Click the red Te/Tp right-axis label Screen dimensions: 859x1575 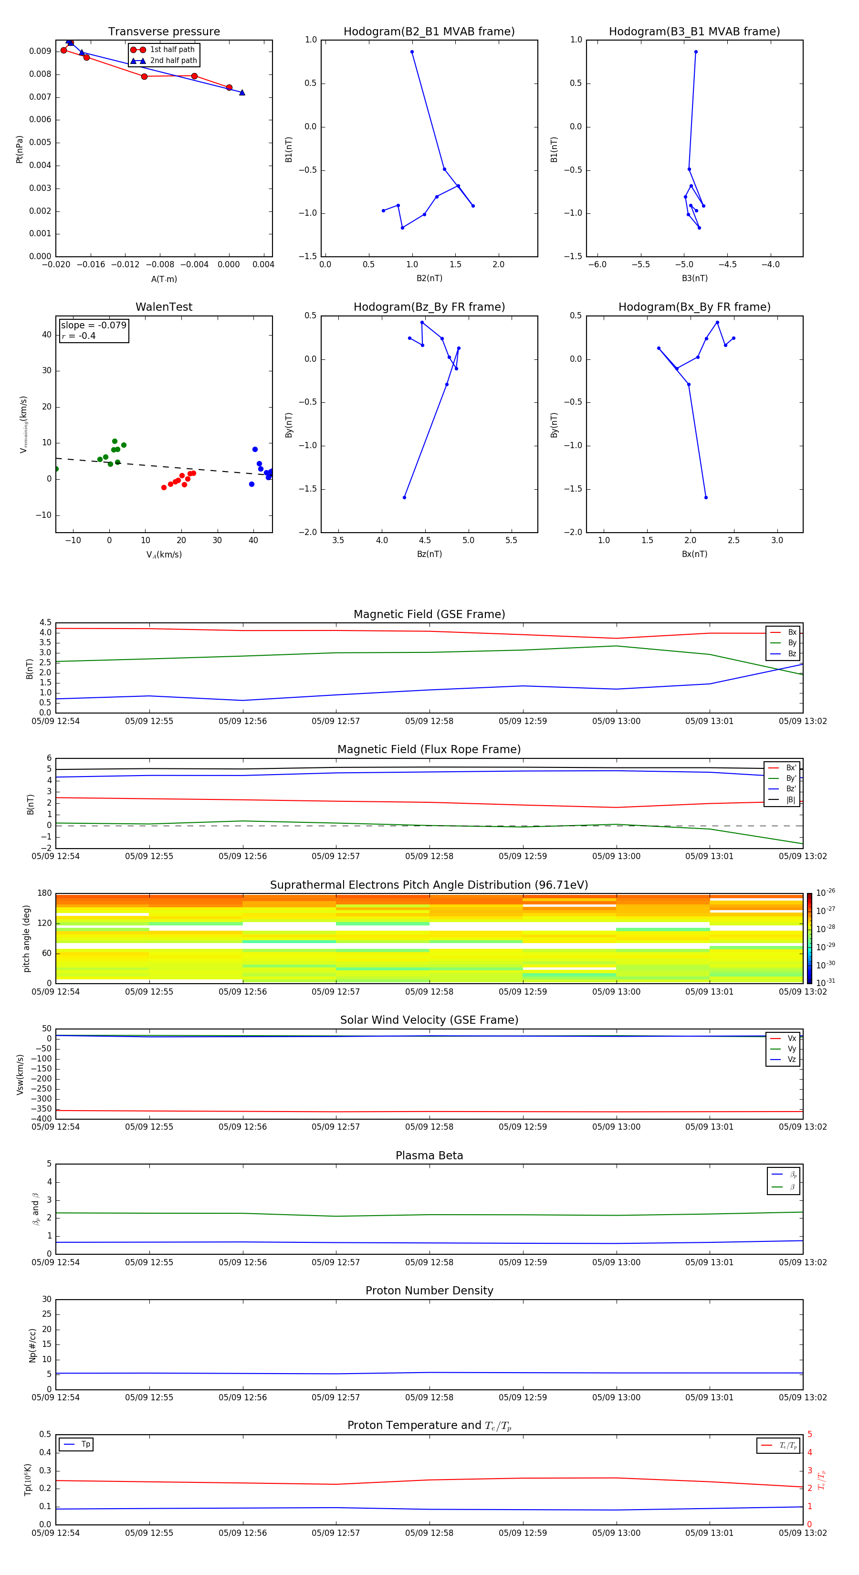821,1480
